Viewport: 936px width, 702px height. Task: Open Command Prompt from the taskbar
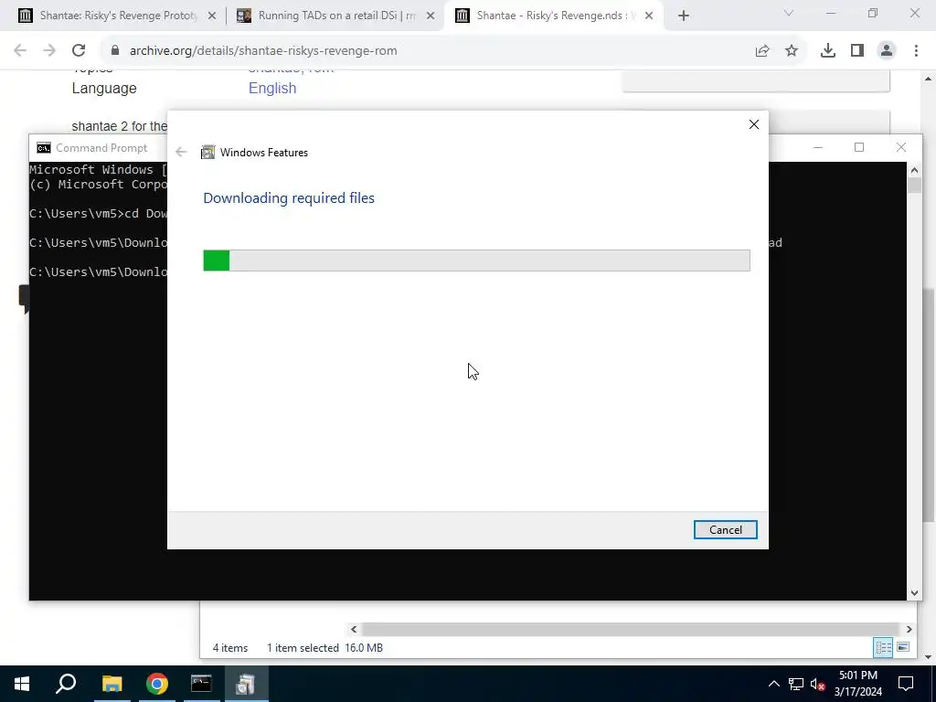pyautogui.click(x=201, y=684)
